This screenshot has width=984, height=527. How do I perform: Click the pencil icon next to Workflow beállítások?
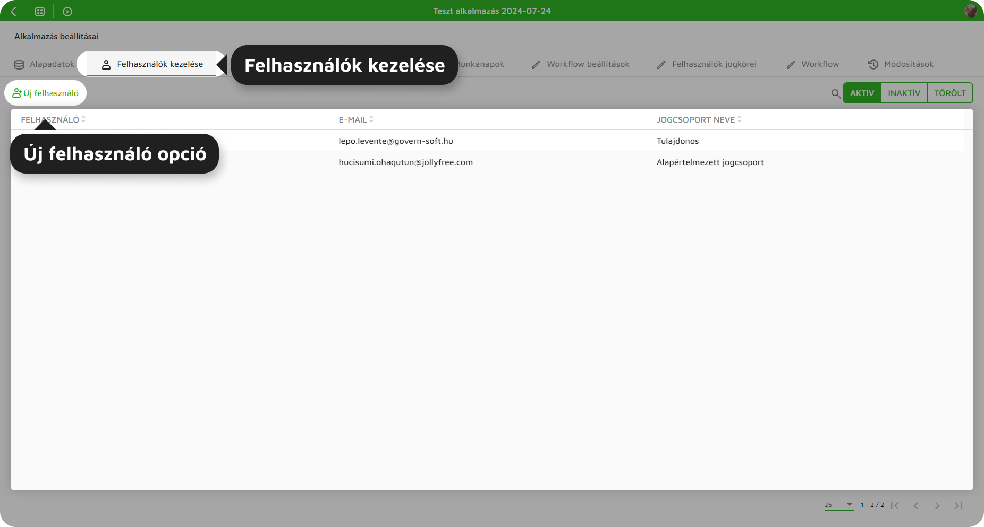tap(537, 64)
